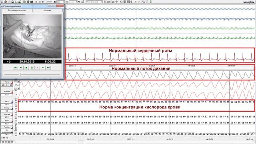Click the Abdomen value field showing 53.0
Viewport: 256px width, 144px height.
click(x=7, y=95)
